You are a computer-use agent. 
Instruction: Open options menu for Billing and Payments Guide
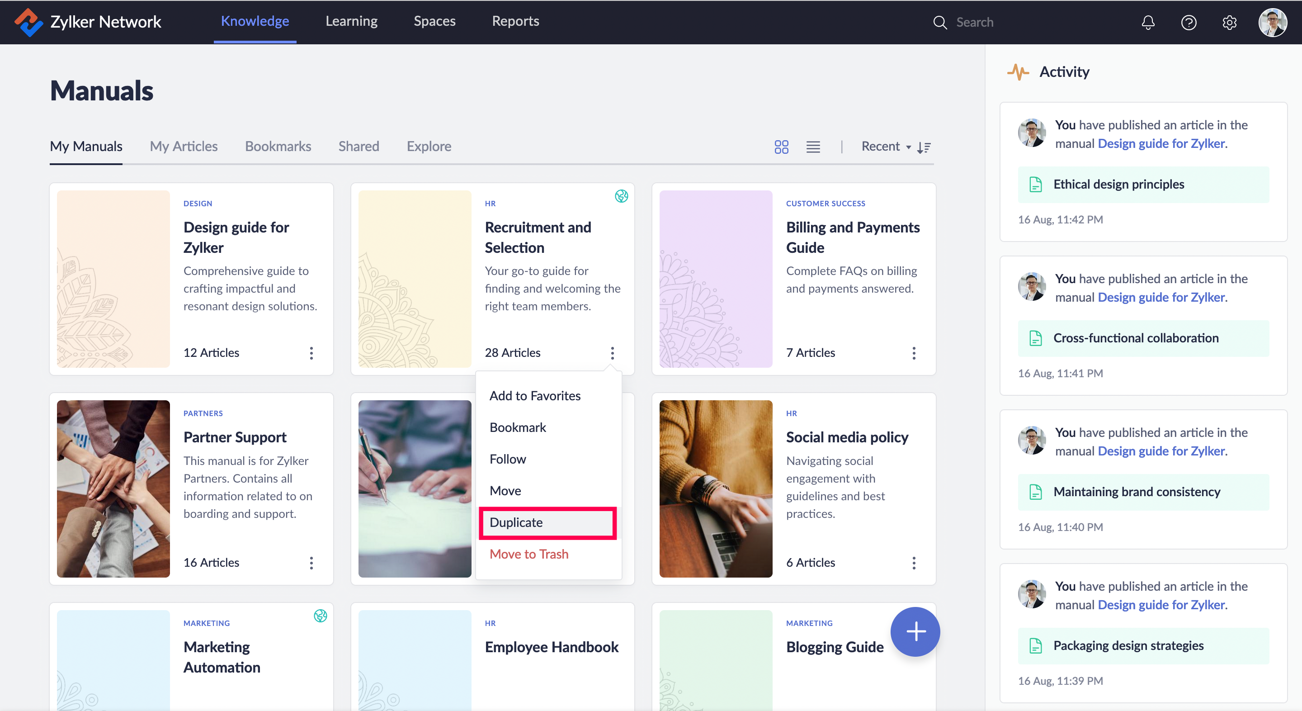coord(913,353)
